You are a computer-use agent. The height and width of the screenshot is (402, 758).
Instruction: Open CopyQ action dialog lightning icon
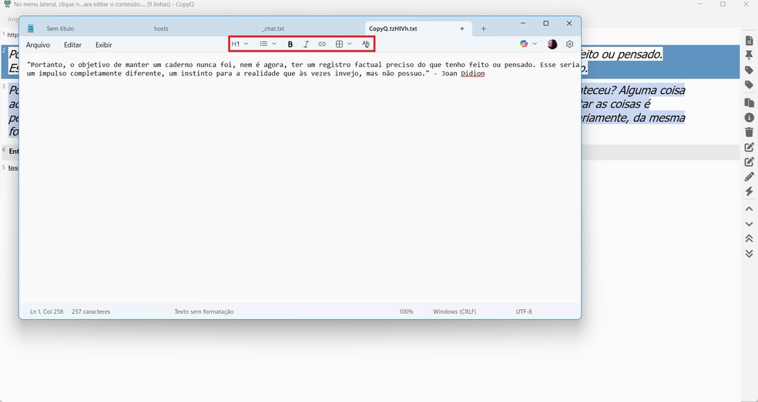[x=749, y=191]
